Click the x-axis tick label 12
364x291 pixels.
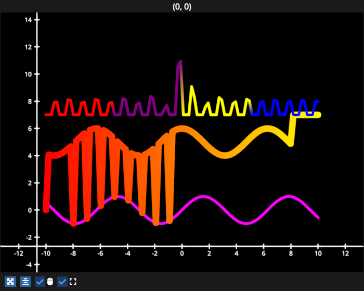click(x=345, y=253)
